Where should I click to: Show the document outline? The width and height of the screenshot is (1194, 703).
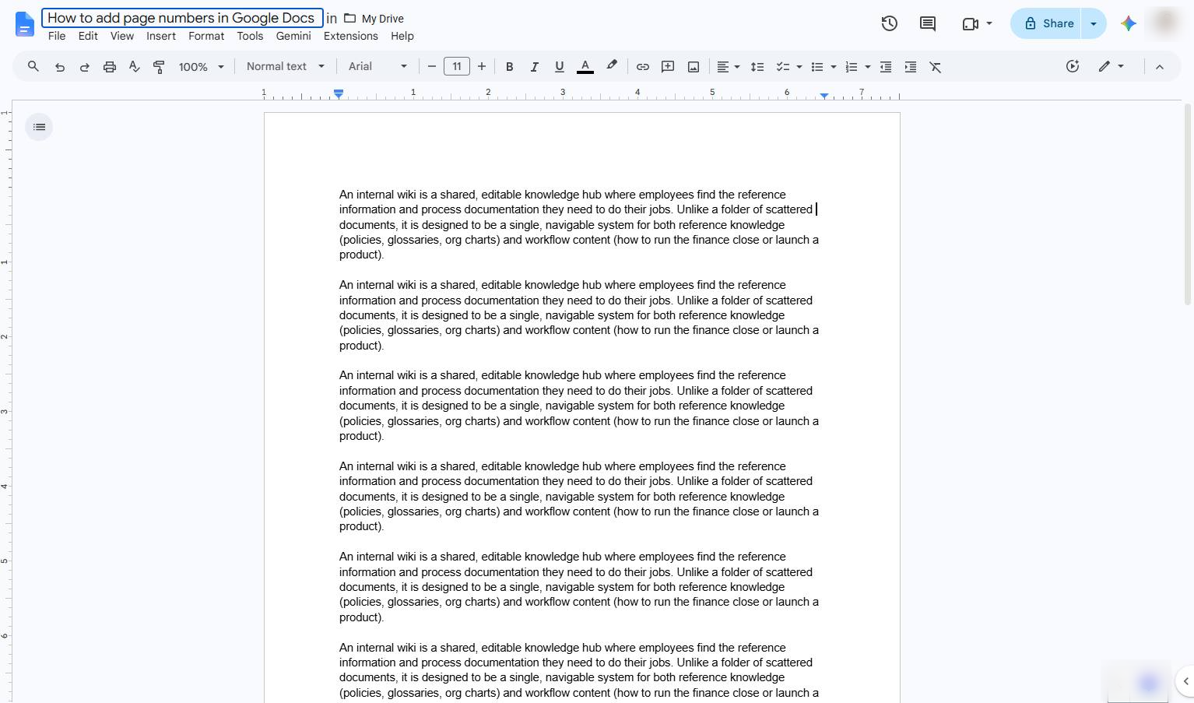[x=39, y=127]
